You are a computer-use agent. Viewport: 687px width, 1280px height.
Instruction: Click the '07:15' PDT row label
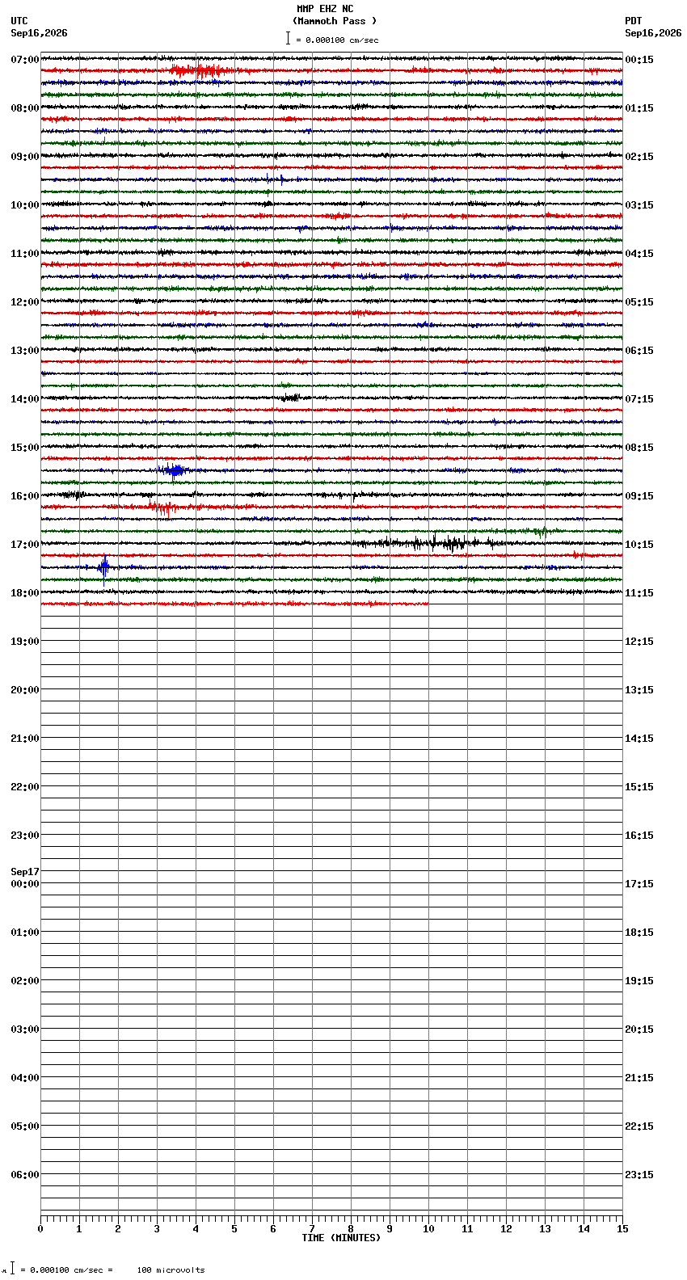(639, 399)
